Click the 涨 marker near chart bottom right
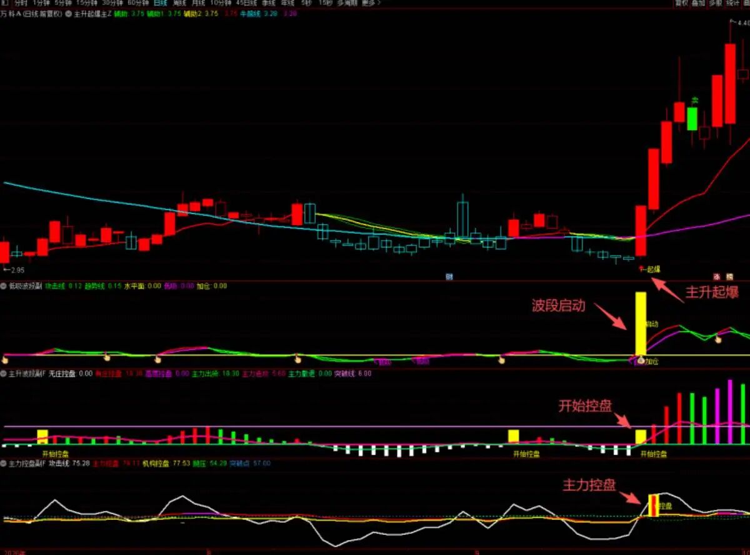This screenshot has width=750, height=555. click(717, 276)
